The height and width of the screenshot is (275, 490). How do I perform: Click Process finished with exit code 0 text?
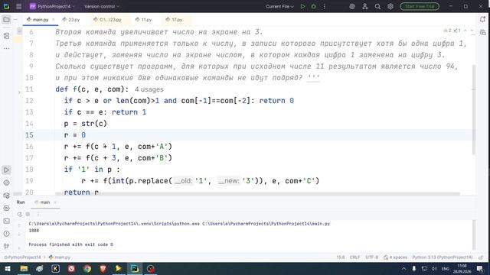click(71, 244)
